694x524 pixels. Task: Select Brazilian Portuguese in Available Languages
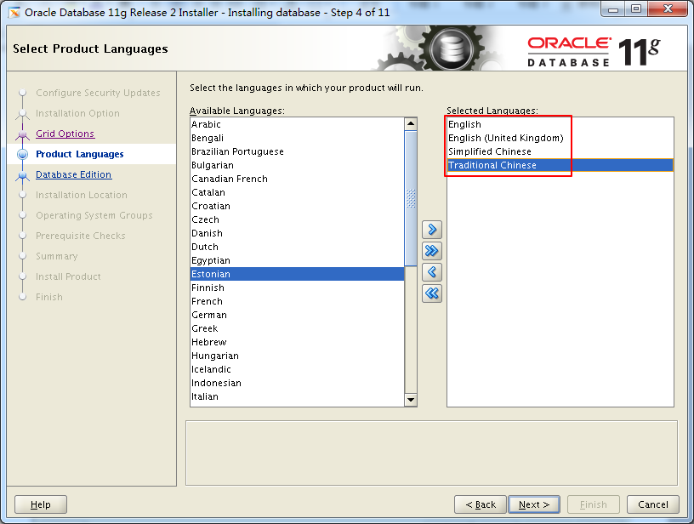[x=297, y=151]
